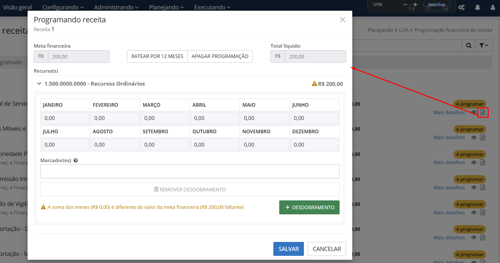Open the settings gears icon in header
500x263 pixels.
tap(461, 7)
